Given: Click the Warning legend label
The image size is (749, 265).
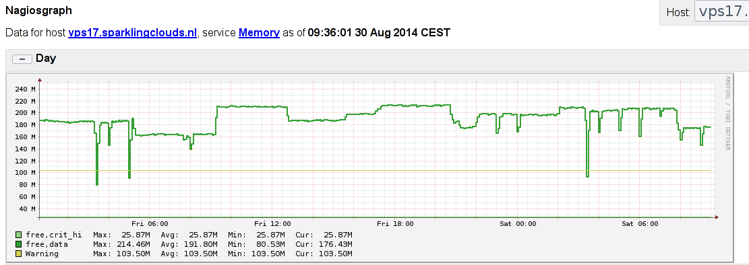Looking at the screenshot, I should pyautogui.click(x=42, y=254).
